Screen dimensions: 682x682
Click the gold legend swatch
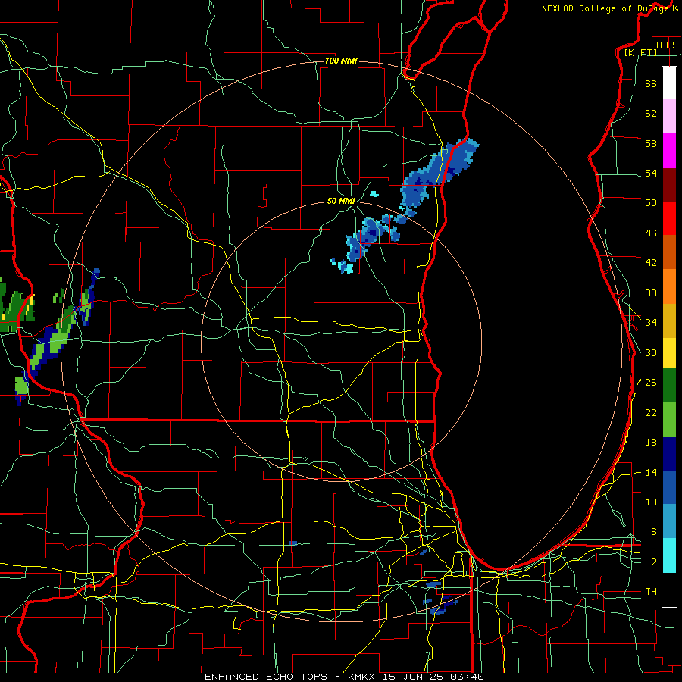669,321
